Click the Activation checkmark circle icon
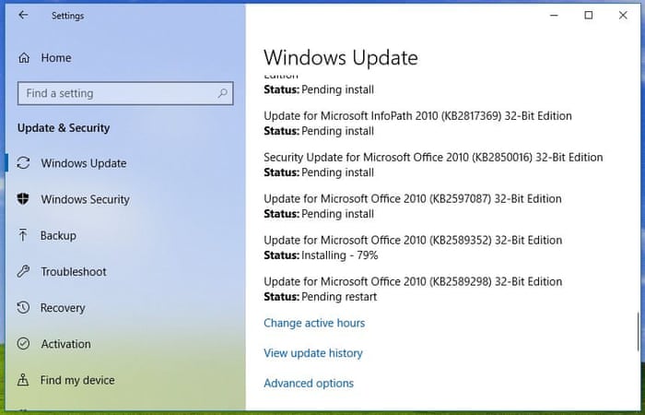This screenshot has height=415, width=645. tap(24, 344)
